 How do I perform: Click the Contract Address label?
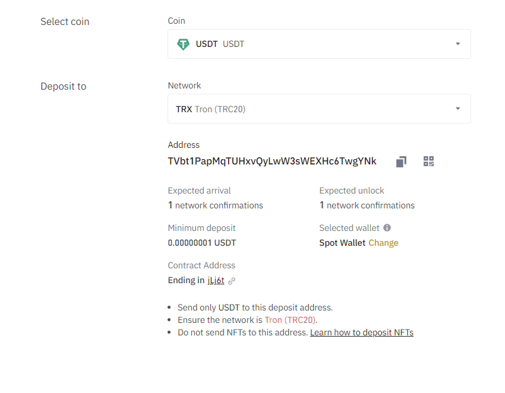pos(201,265)
